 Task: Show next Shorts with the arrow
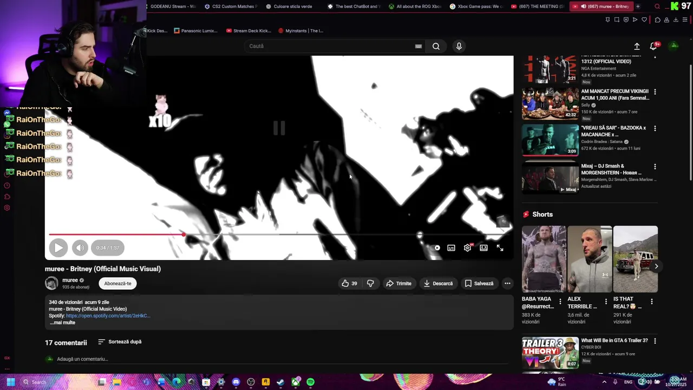pos(656,266)
